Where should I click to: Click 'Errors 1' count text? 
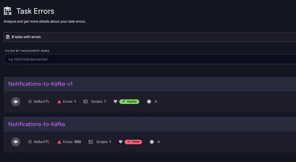point(69,101)
